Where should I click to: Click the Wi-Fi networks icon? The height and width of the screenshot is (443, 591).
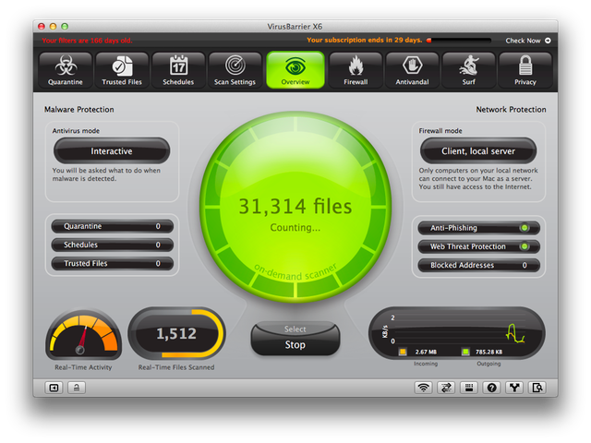tap(423, 388)
